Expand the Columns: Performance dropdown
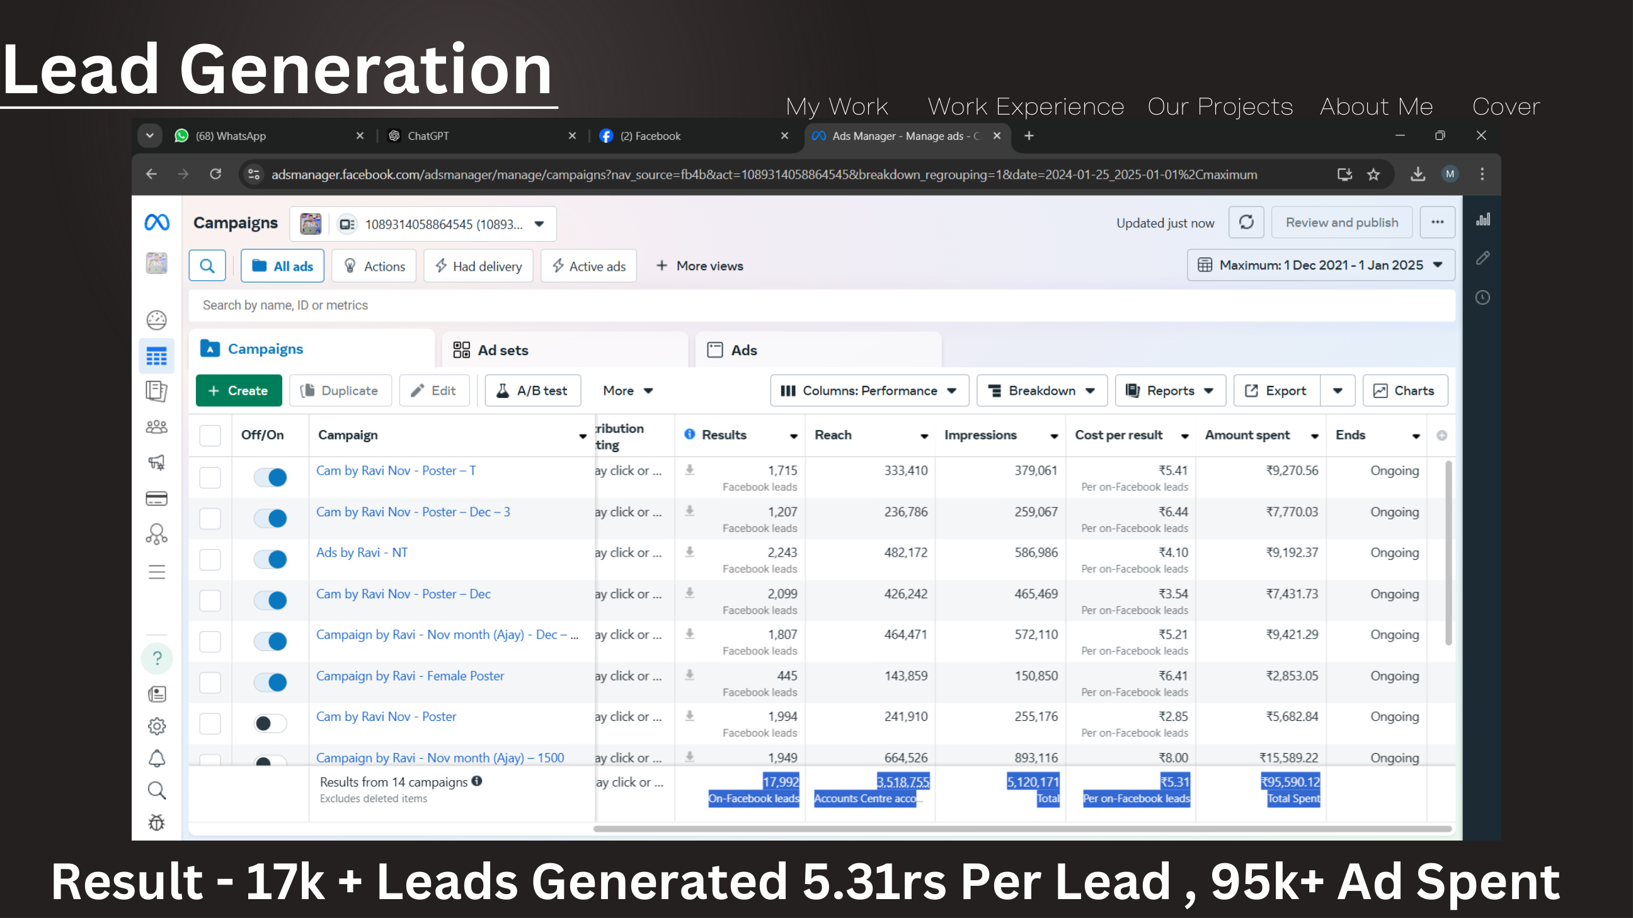The width and height of the screenshot is (1633, 918). (x=869, y=391)
